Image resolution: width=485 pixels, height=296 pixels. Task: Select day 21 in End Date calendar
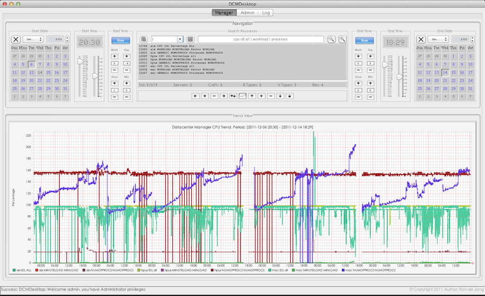[444, 81]
